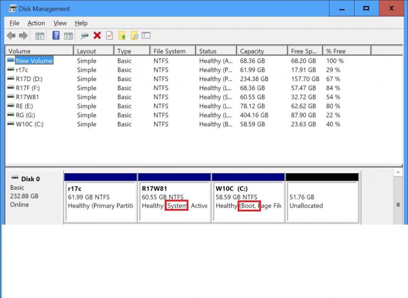Select the R17W81 partition block on Disk 0
The width and height of the screenshot is (408, 298).
tap(174, 198)
